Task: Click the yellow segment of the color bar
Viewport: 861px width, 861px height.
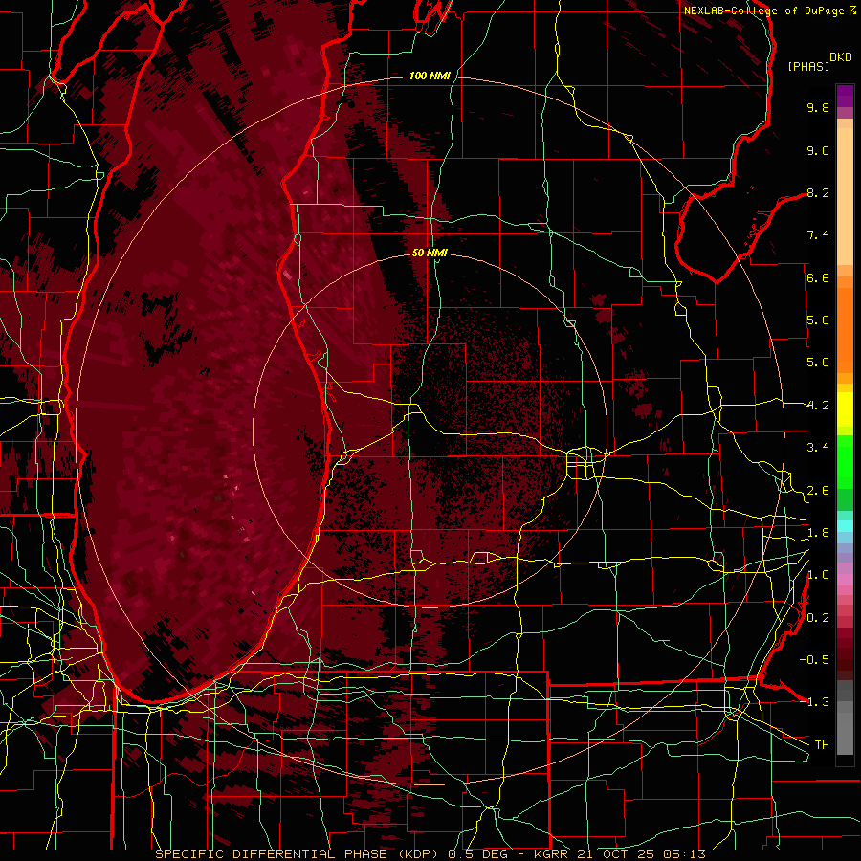Action: pyautogui.click(x=845, y=409)
